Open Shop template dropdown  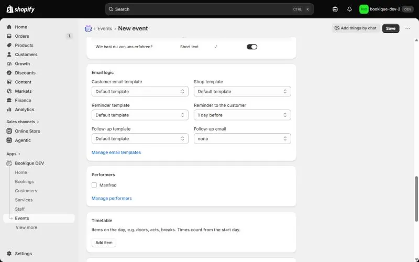[x=242, y=91]
